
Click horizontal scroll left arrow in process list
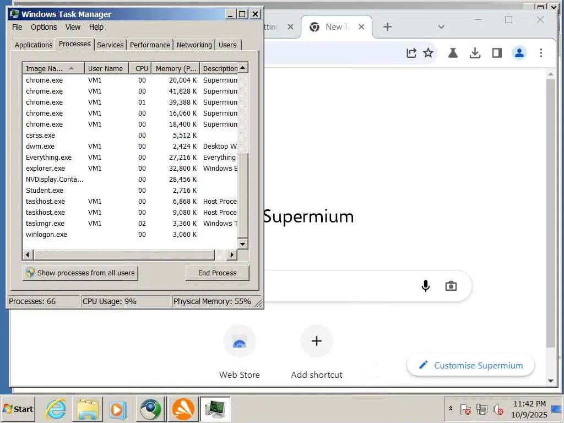[28, 254]
